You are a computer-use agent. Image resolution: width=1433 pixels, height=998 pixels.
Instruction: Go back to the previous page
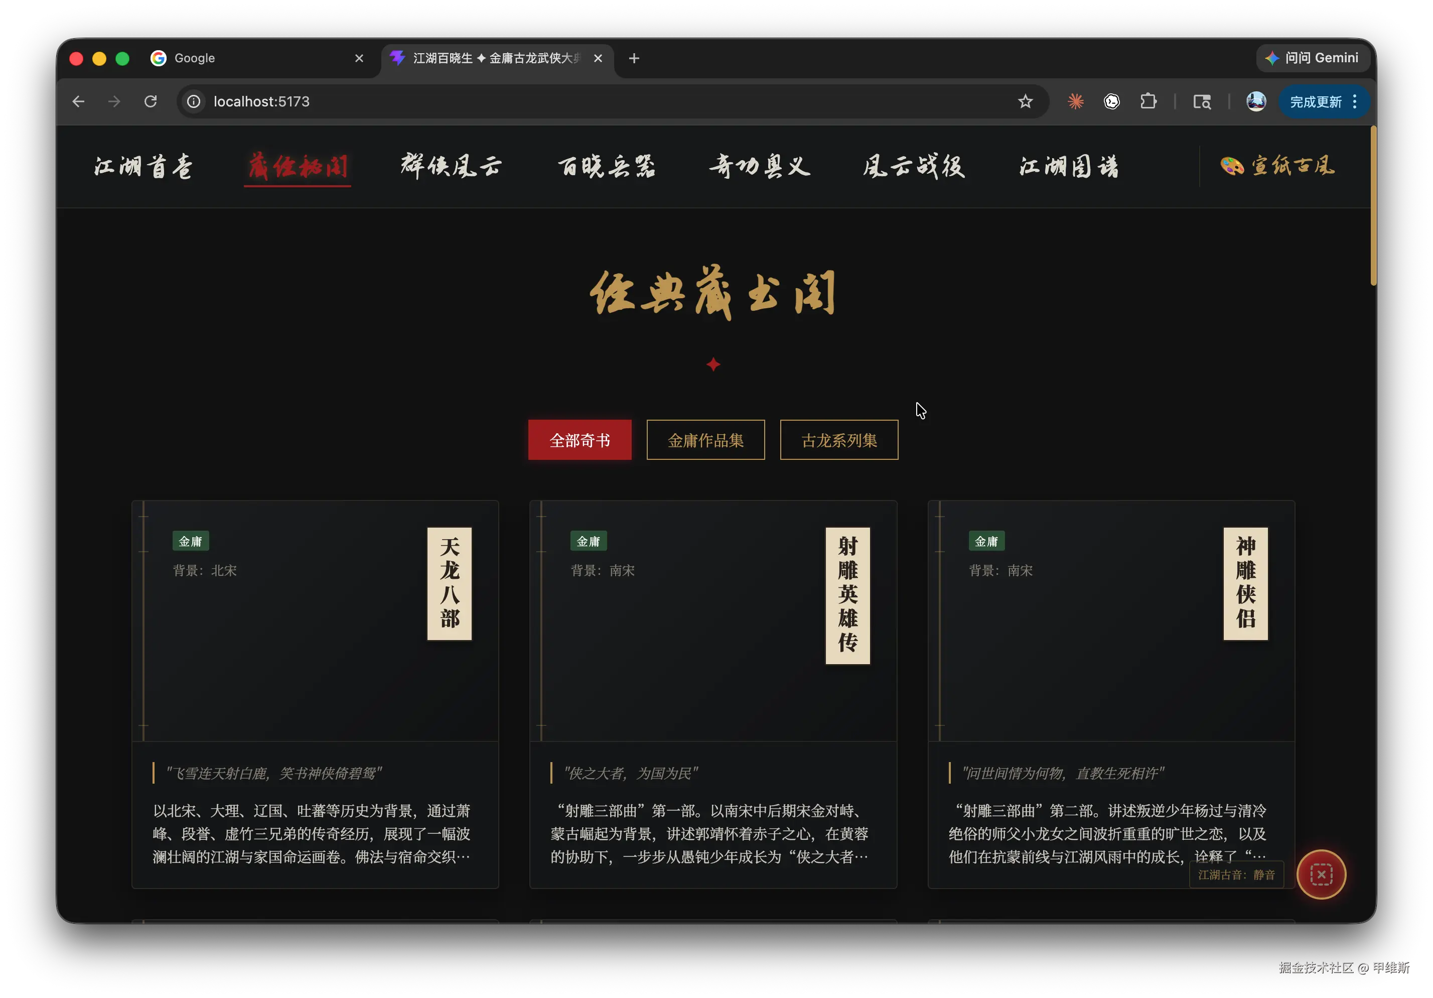pos(78,101)
